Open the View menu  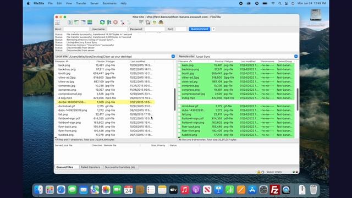[69, 3]
